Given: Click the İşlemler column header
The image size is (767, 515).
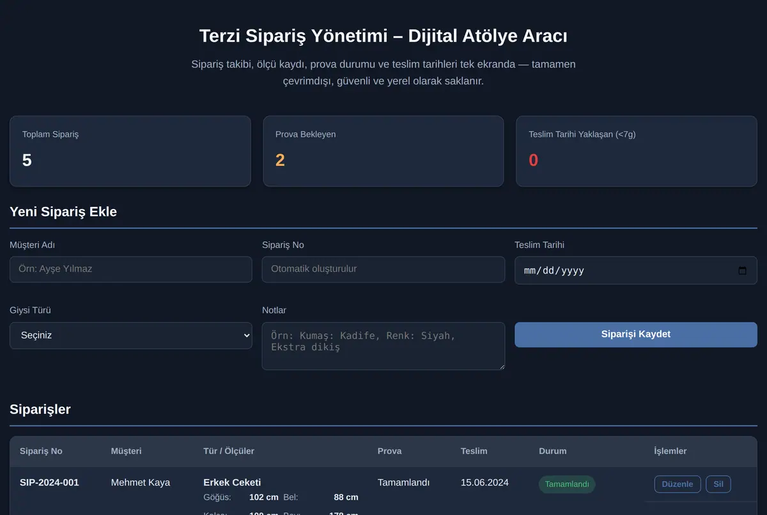Looking at the screenshot, I should click(x=670, y=451).
